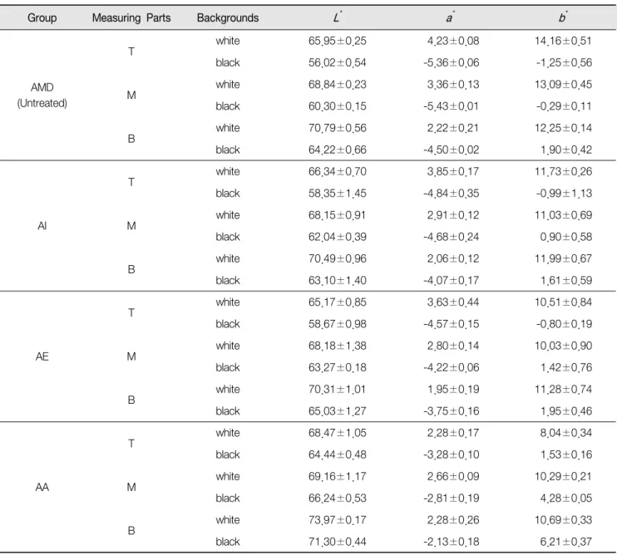Click the value 11.28±0.74
Viewport: 617px width, 555px height.
coord(563,390)
